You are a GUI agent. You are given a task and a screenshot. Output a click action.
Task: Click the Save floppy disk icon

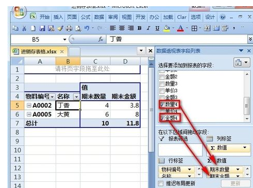pyautogui.click(x=42, y=28)
